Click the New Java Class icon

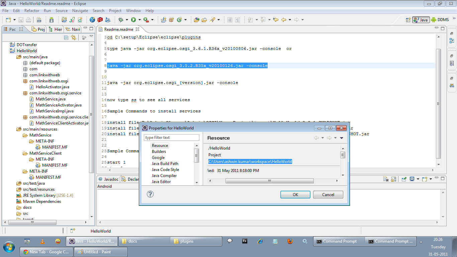click(179, 20)
